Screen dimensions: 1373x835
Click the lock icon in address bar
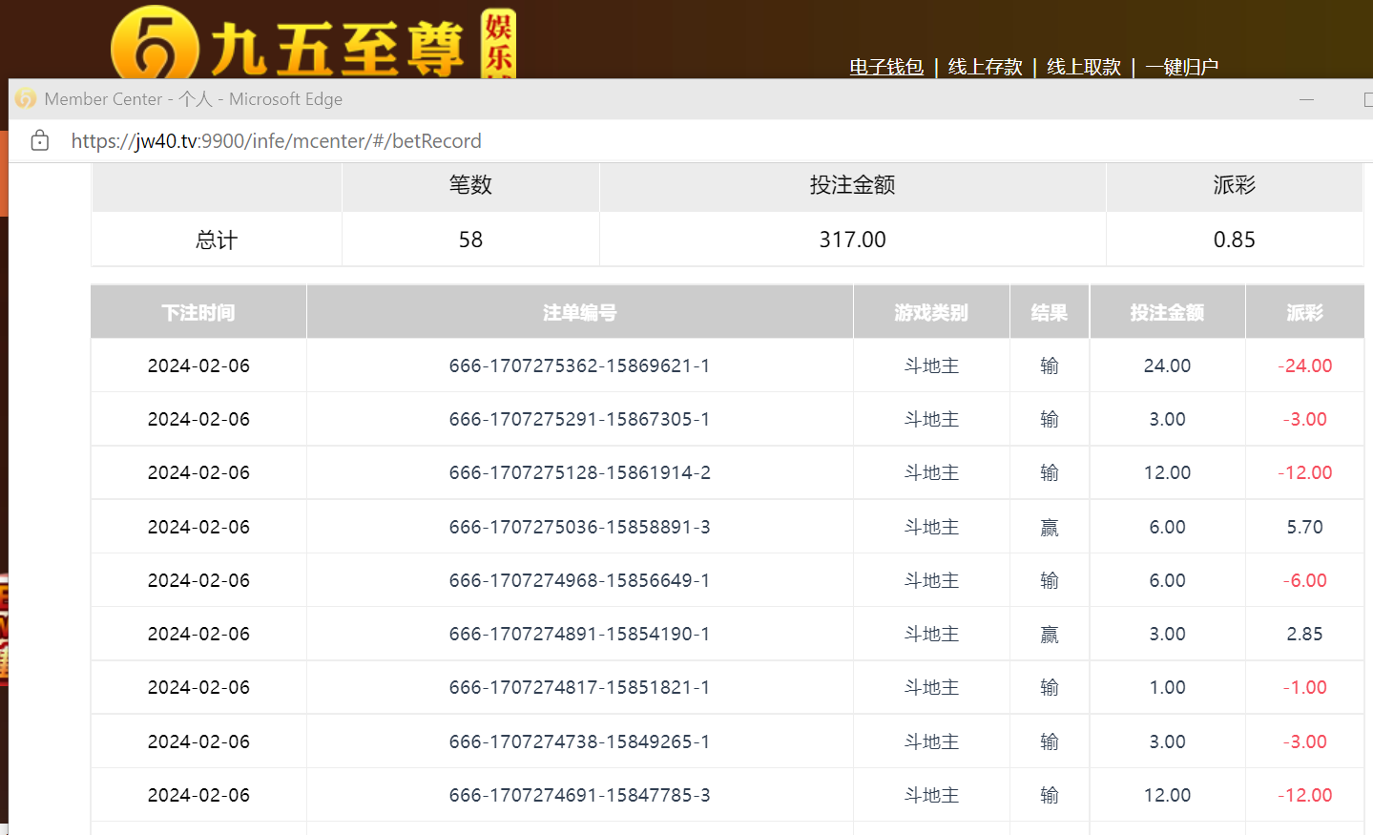(39, 141)
